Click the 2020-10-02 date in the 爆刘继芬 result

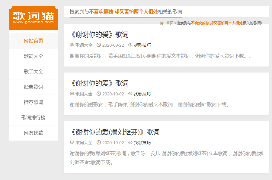[113, 143]
